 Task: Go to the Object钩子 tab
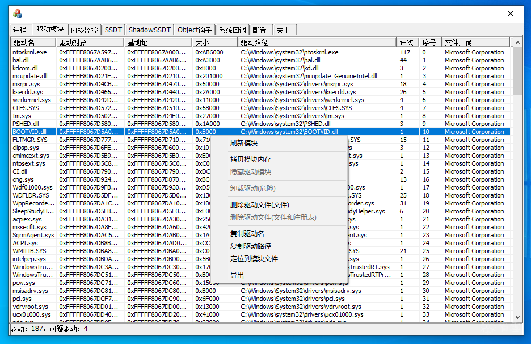[x=195, y=30]
